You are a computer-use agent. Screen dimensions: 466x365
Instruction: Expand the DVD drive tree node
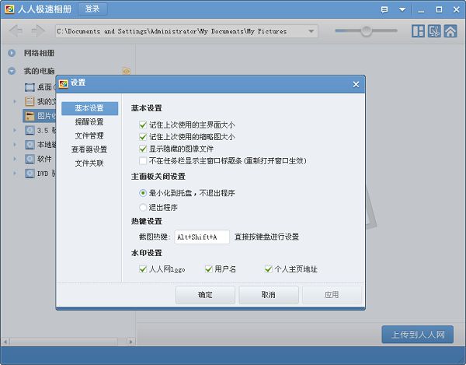pyautogui.click(x=15, y=173)
